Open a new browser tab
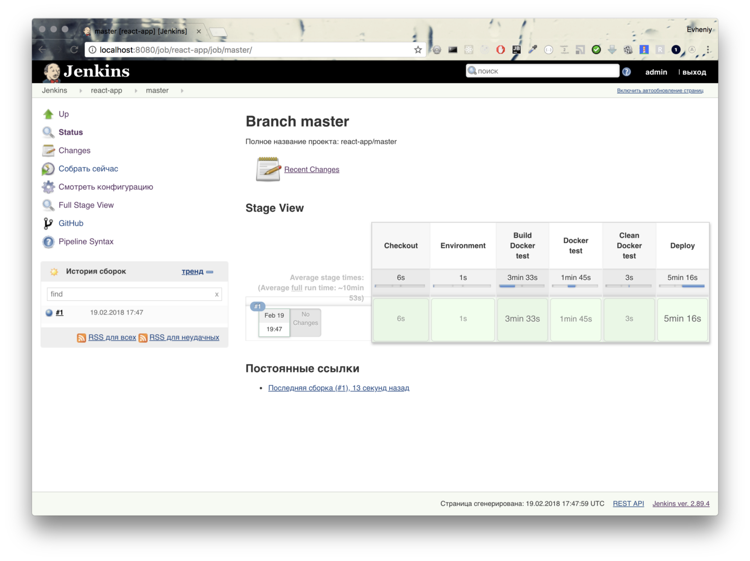The height and width of the screenshot is (561, 750). 218,32
